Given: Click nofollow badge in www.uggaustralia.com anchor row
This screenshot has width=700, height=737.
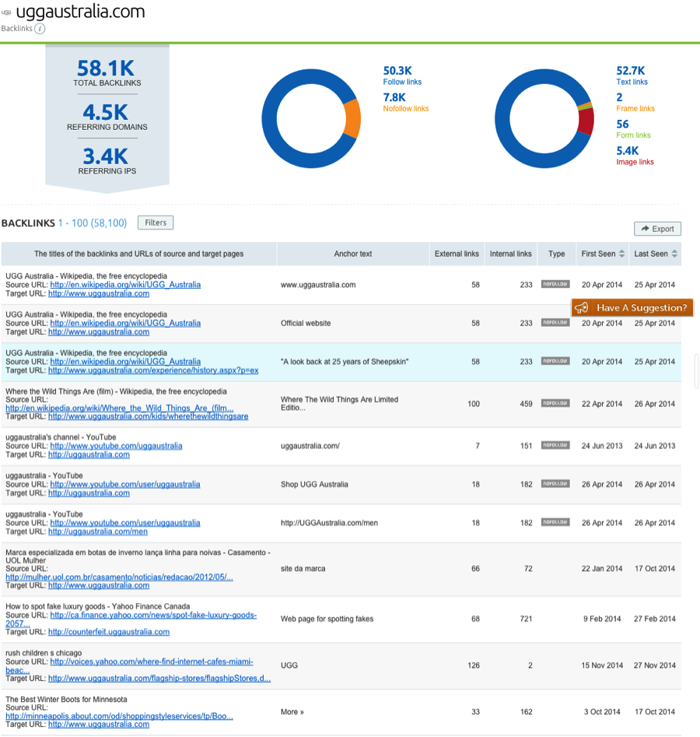Looking at the screenshot, I should point(555,284).
